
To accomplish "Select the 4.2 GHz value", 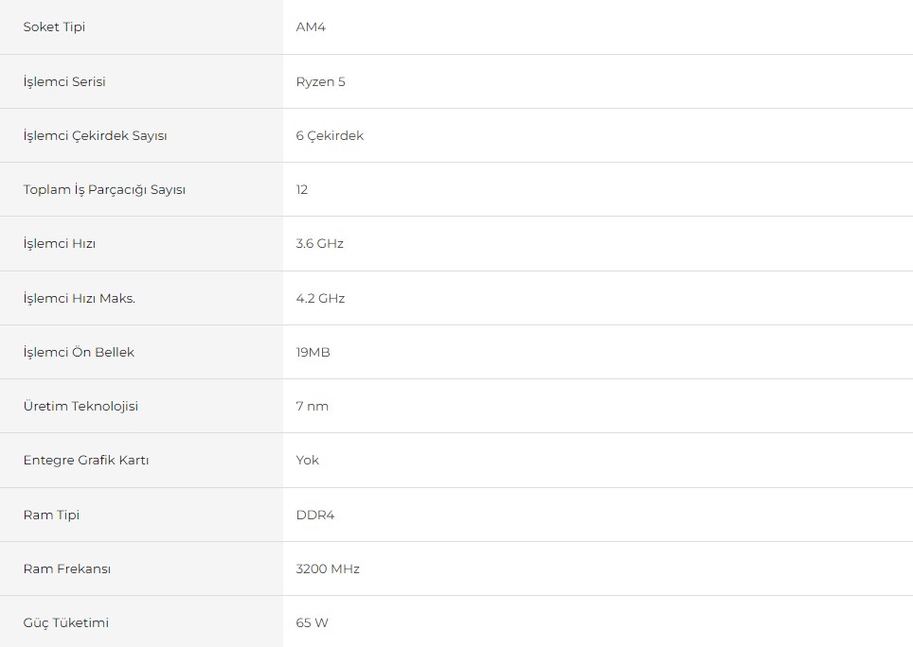I will pos(320,298).
